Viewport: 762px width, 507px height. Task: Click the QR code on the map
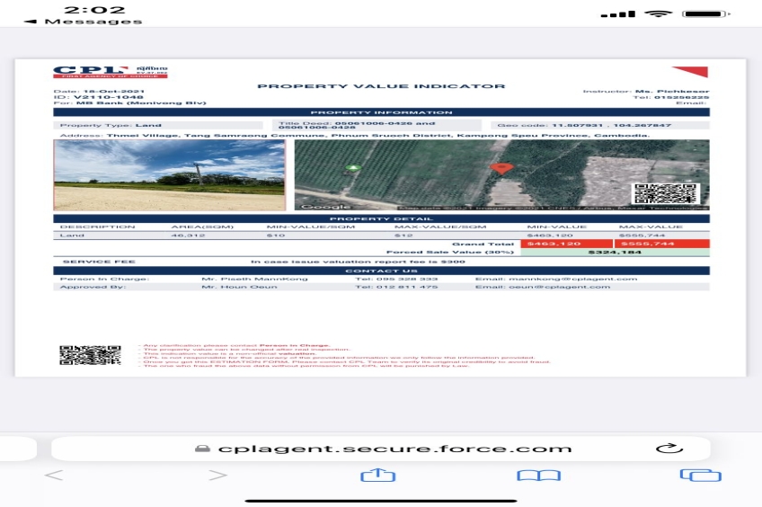coord(663,194)
